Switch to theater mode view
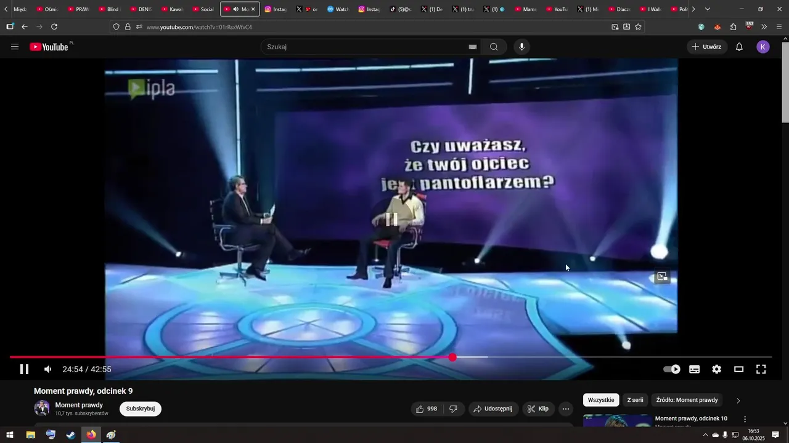The width and height of the screenshot is (789, 443). pos(739,369)
